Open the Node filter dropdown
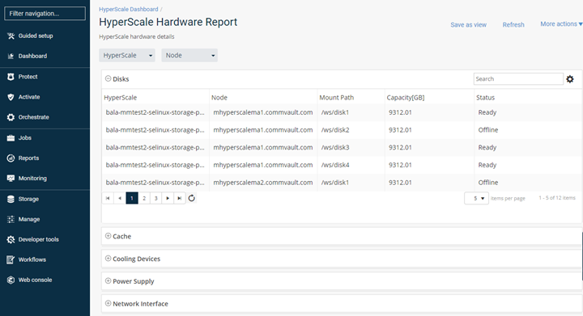Viewport: 583px width, 316px height. 189,55
